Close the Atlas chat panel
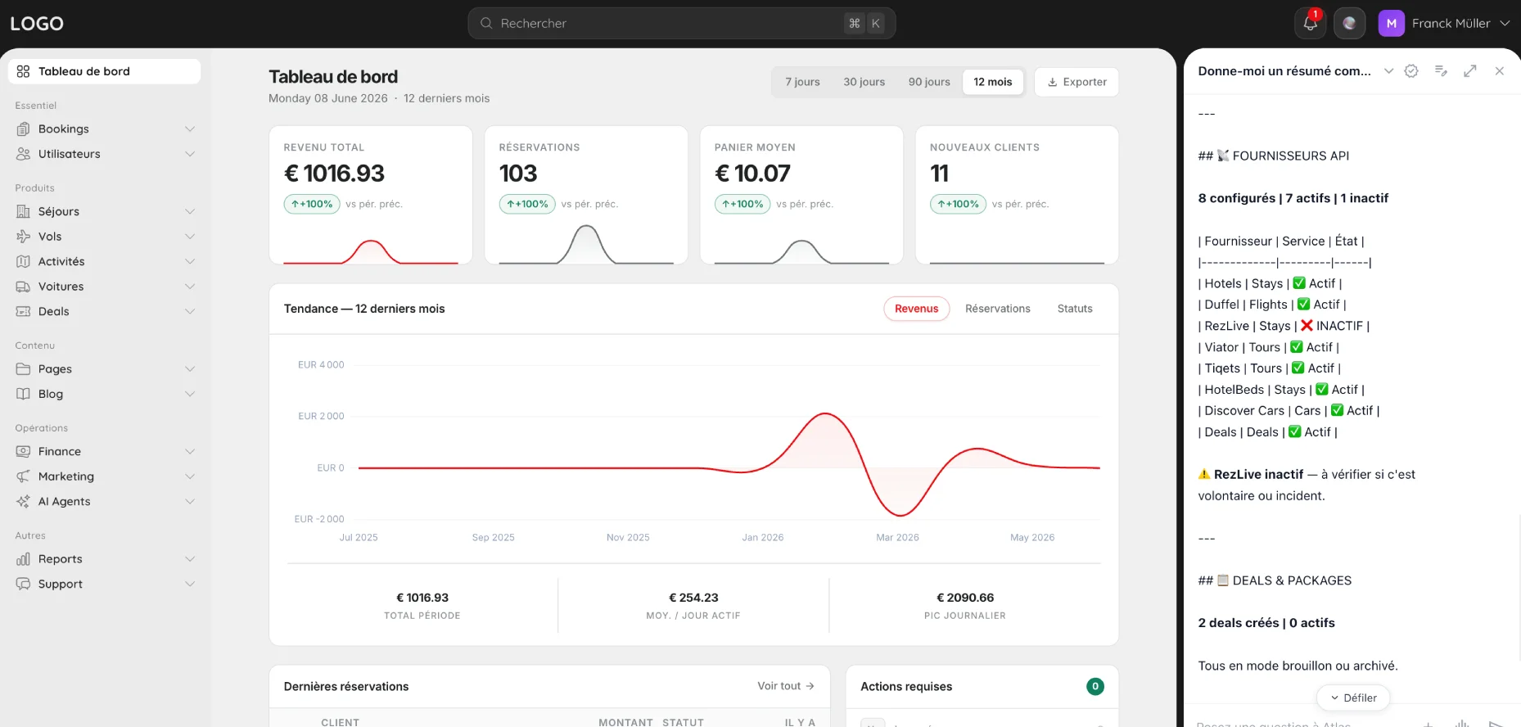 click(1500, 71)
